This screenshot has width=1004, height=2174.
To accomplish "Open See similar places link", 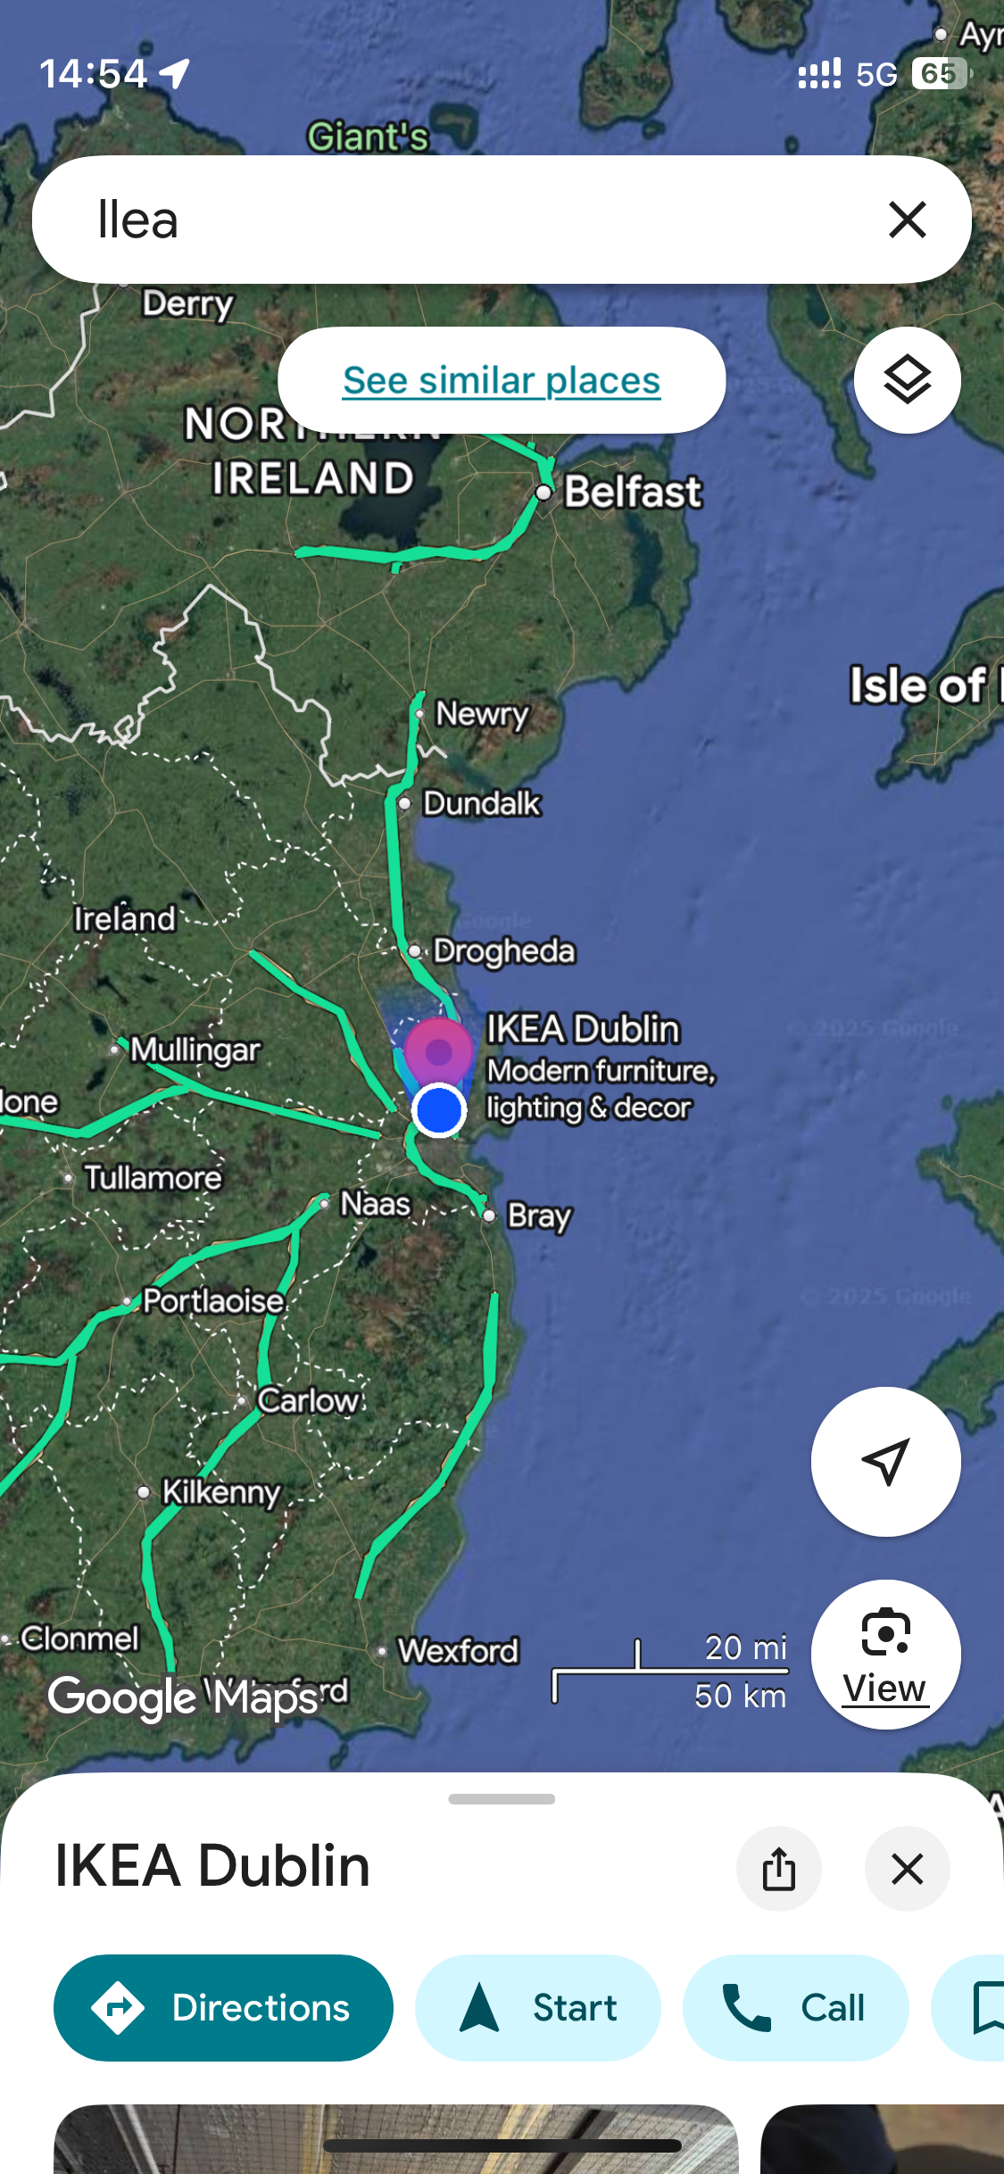I will coord(502,380).
